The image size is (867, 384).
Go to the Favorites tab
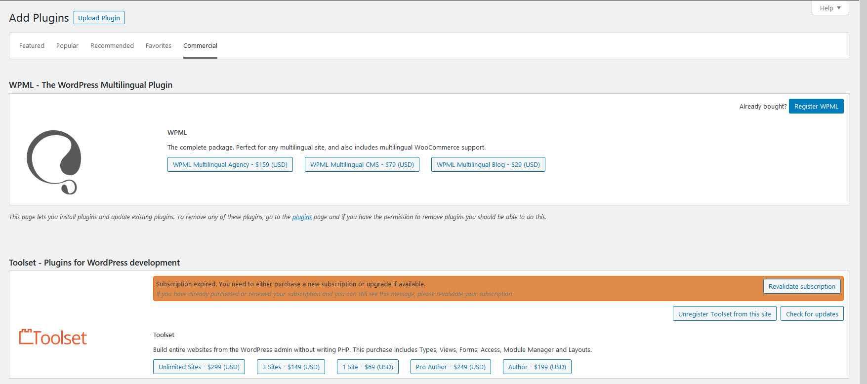coord(159,46)
